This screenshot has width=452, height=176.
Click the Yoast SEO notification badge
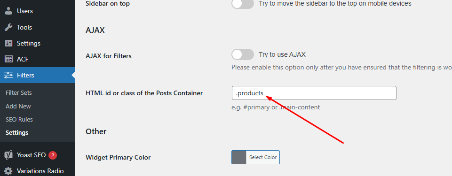(x=53, y=155)
